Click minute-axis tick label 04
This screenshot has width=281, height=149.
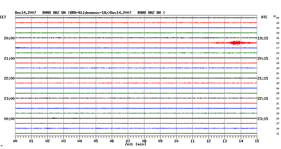[80, 141]
